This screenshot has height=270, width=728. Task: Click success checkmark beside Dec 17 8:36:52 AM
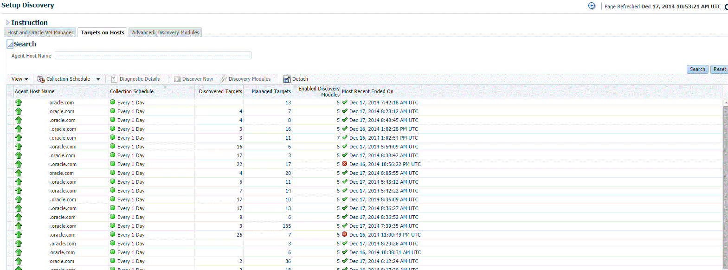[x=344, y=217]
